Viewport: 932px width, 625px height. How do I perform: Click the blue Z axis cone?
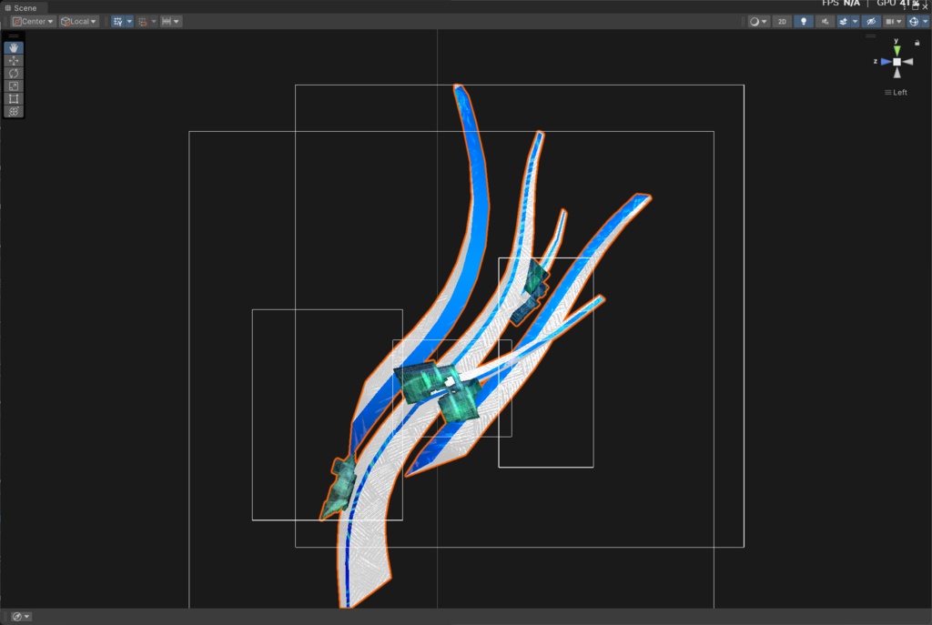(x=886, y=62)
